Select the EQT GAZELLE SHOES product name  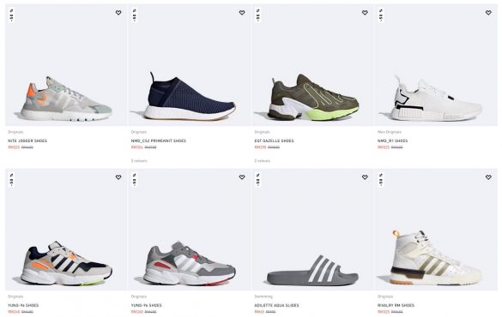pos(274,141)
